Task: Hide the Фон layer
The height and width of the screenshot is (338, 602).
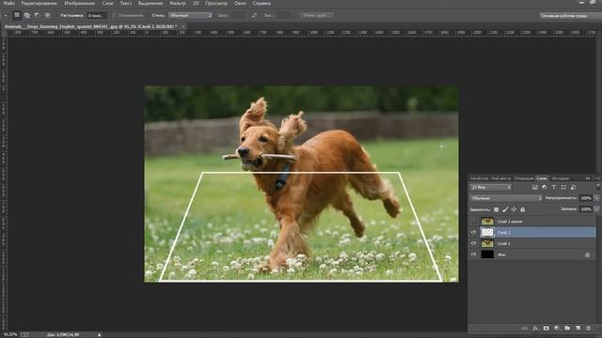Action: click(473, 254)
